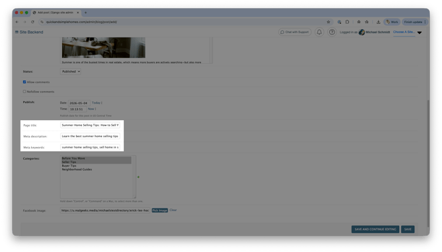This screenshot has width=442, height=252.
Task: Click the publish Date input field
Action: [x=79, y=103]
